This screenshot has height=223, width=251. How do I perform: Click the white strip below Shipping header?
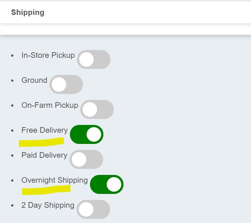[125, 29]
